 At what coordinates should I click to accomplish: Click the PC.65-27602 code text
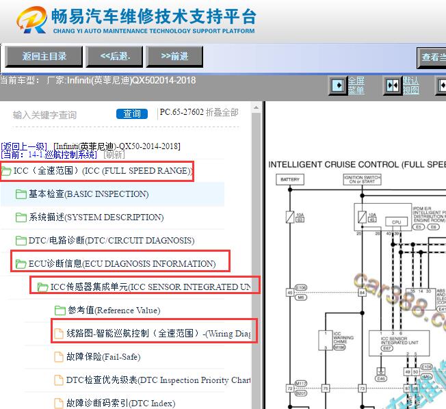pyautogui.click(x=181, y=112)
